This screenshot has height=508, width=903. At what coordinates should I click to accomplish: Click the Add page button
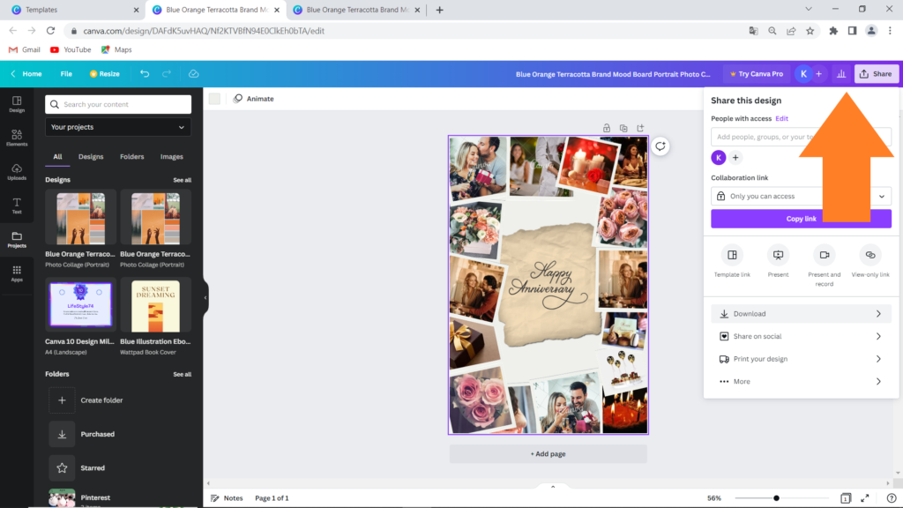click(x=548, y=453)
